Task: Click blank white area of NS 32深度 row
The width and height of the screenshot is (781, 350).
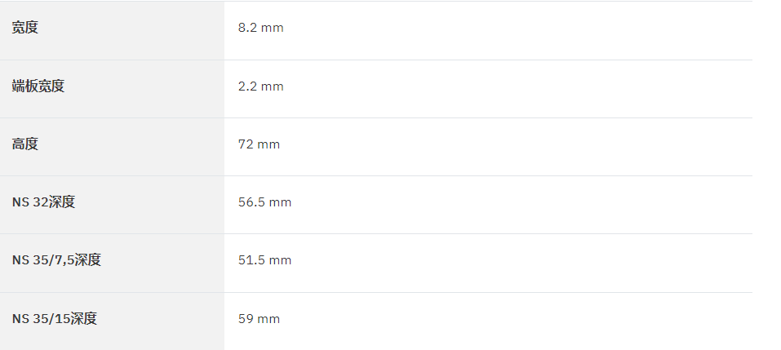Action: 522,205
